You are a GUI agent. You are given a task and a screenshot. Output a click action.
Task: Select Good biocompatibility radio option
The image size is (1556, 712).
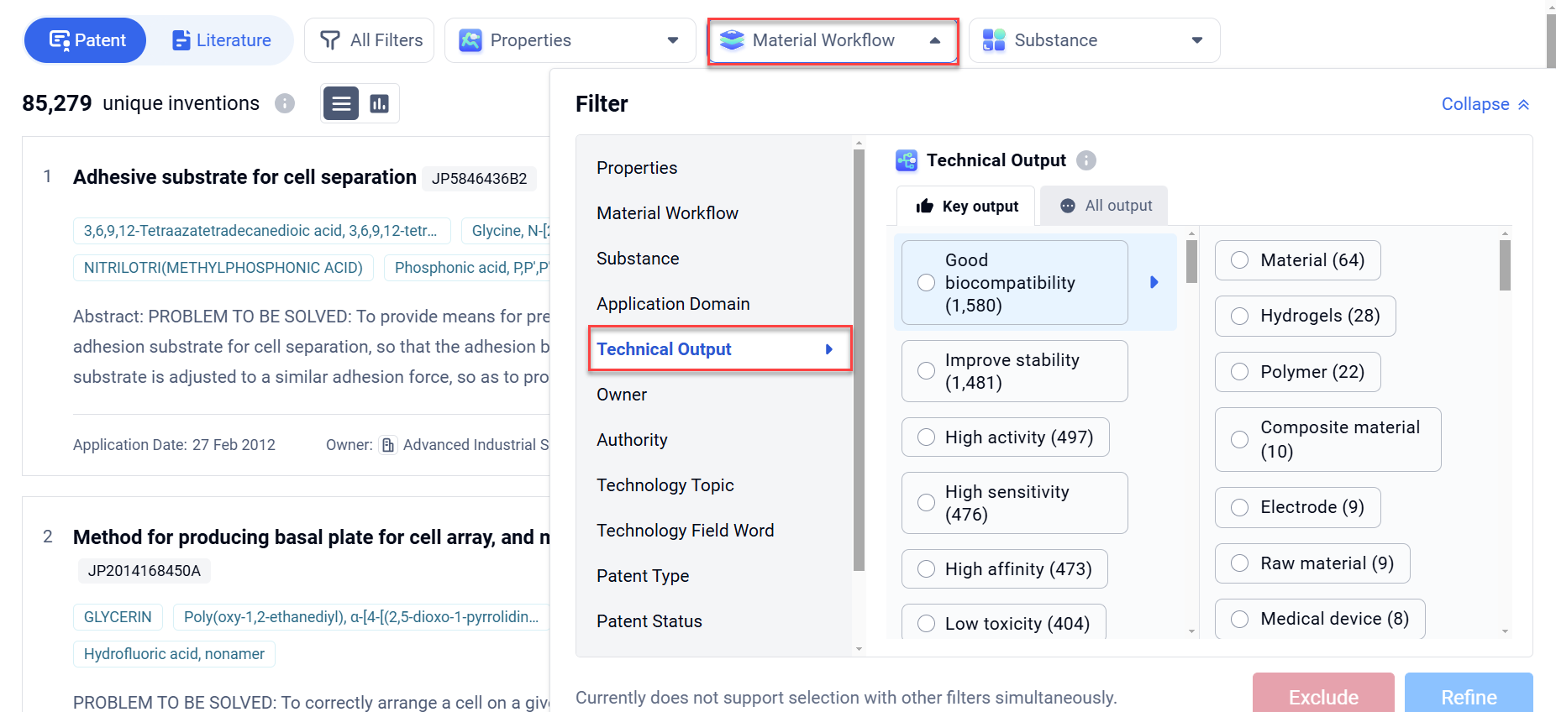click(926, 283)
